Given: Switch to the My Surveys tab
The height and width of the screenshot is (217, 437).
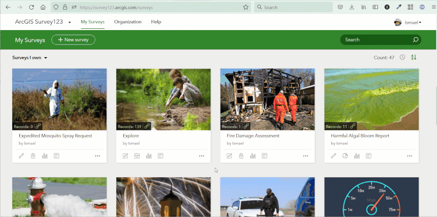Looking at the screenshot, I should [93, 22].
